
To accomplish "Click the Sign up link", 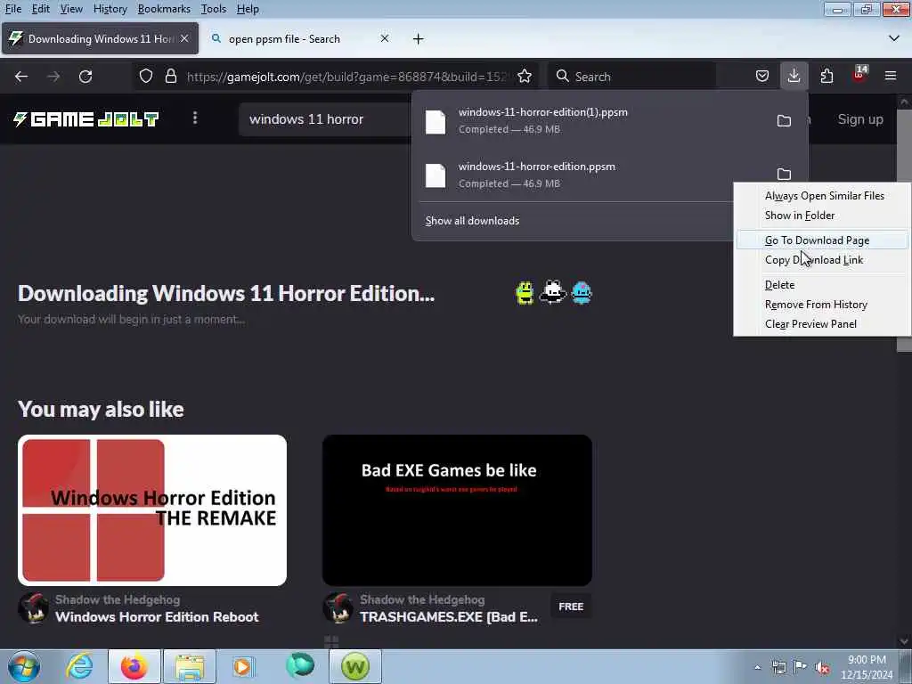I will (860, 119).
